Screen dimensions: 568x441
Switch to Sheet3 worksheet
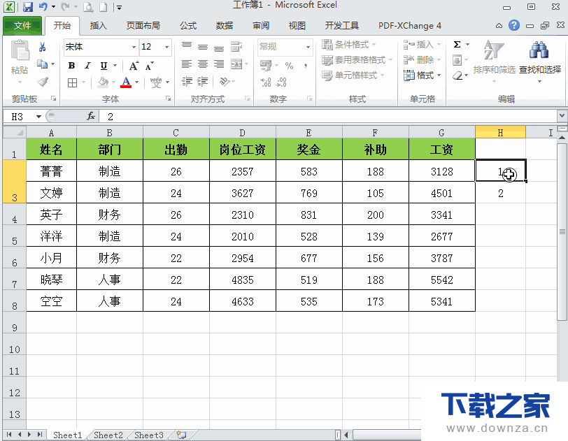pyautogui.click(x=148, y=435)
